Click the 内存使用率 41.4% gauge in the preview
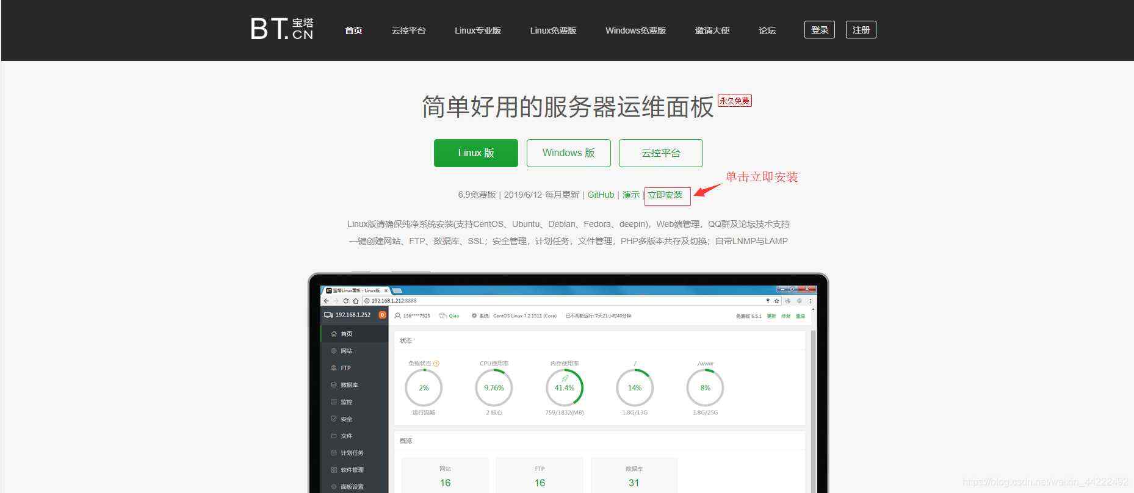The height and width of the screenshot is (493, 1134). click(565, 388)
